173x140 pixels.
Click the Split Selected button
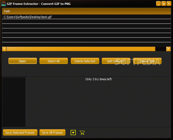(116, 61)
